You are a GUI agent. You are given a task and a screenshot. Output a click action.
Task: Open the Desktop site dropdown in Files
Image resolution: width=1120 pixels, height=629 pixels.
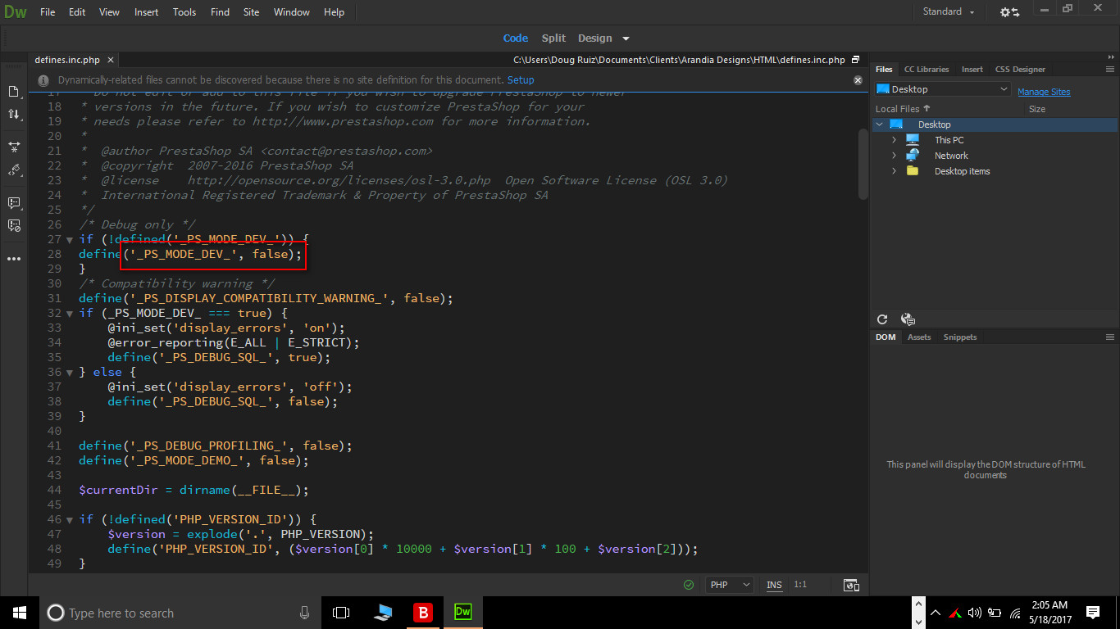coord(943,89)
